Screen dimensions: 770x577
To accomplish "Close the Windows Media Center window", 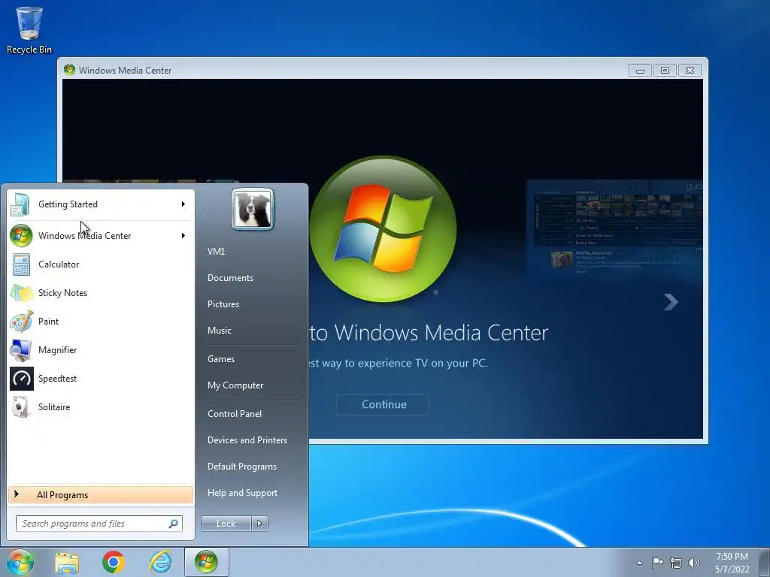I will [690, 71].
